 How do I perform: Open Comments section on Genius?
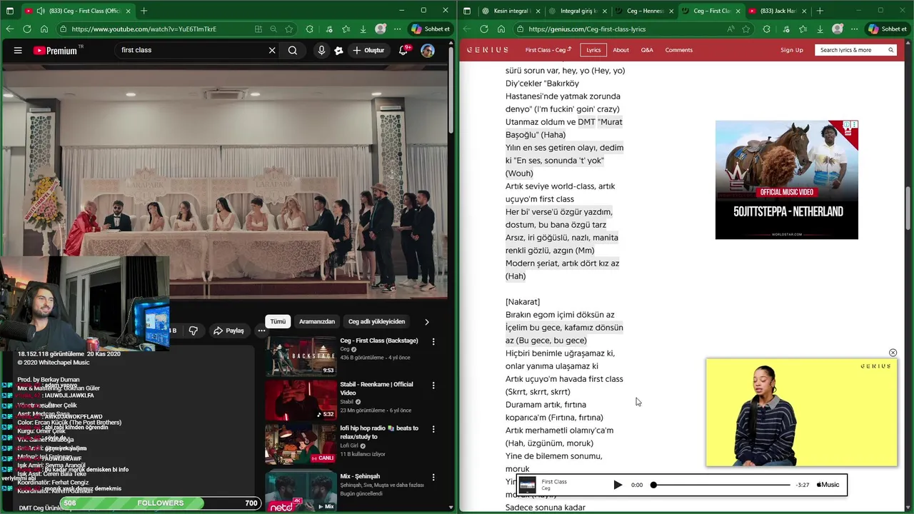[x=678, y=50]
